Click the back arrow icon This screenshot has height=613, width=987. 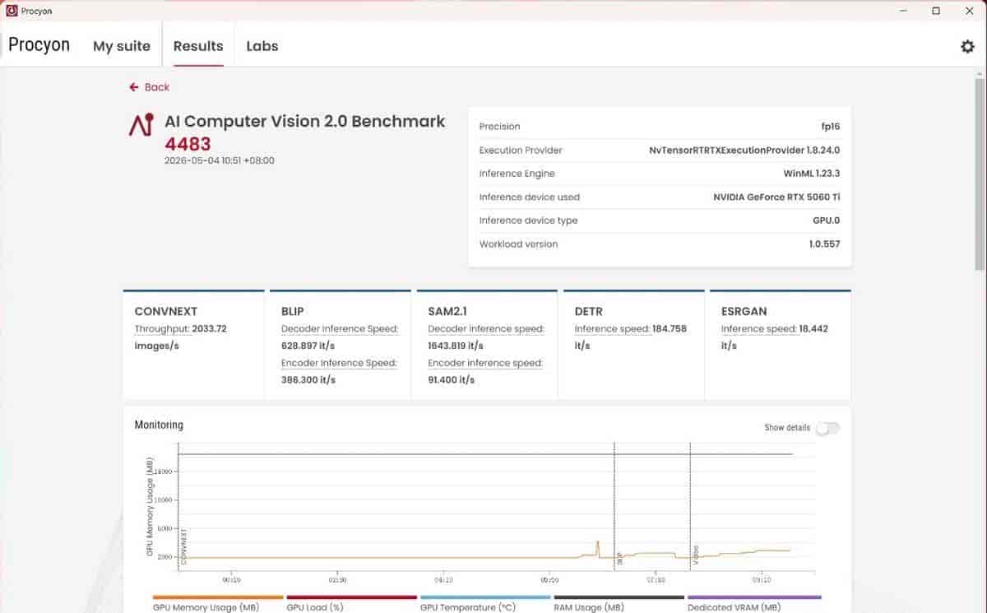coord(134,87)
